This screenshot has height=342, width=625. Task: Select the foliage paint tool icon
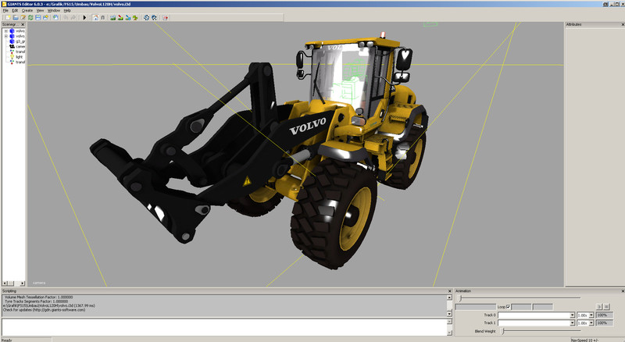(135, 17)
